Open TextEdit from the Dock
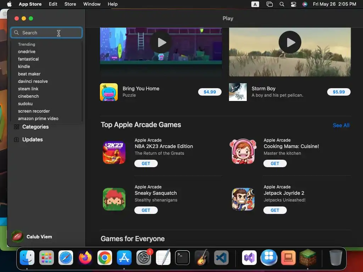Screen dimensions: 363x272 pyautogui.click(x=163, y=258)
